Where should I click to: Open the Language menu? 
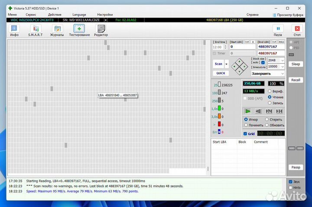(x=79, y=14)
